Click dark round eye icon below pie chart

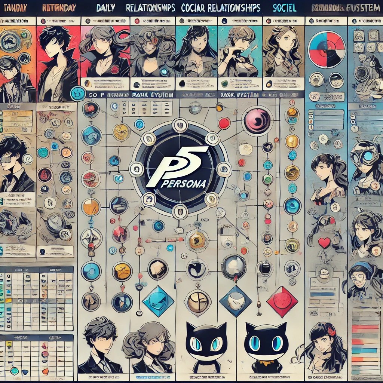(337, 80)
